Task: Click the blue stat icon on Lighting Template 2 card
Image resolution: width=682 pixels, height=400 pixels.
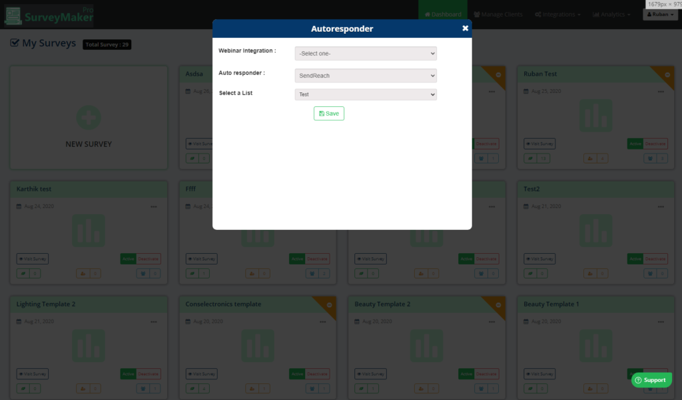Action: (x=143, y=389)
